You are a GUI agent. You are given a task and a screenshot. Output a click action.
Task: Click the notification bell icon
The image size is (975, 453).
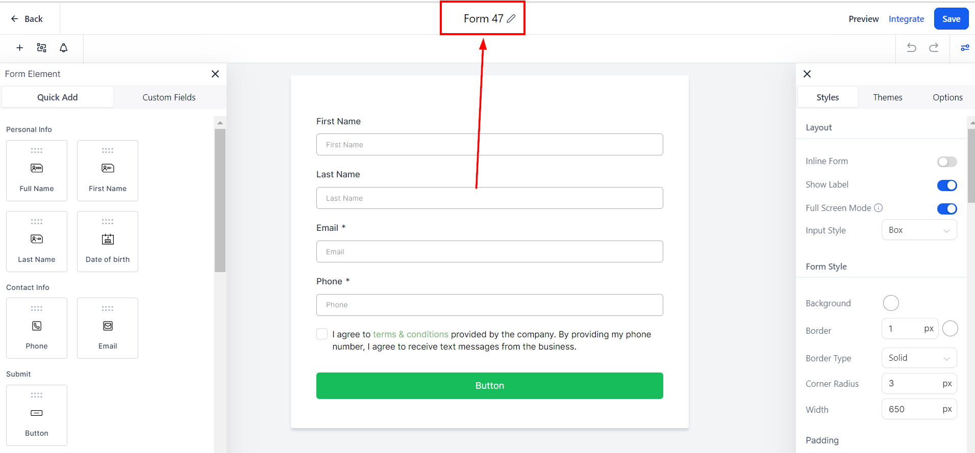[64, 48]
